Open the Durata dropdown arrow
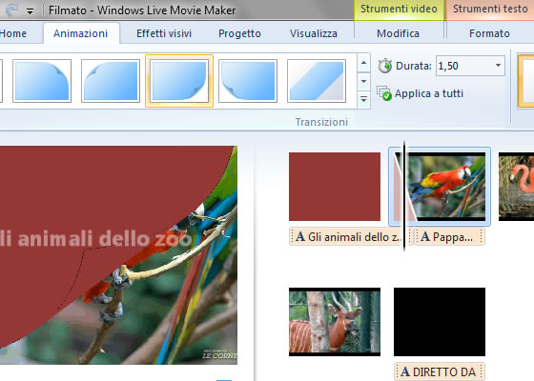 tap(498, 66)
